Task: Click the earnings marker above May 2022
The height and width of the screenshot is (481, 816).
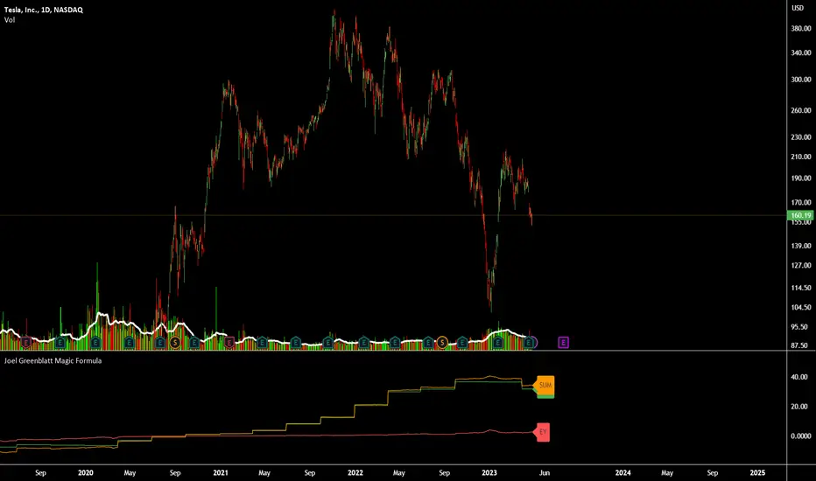Action: (x=395, y=343)
